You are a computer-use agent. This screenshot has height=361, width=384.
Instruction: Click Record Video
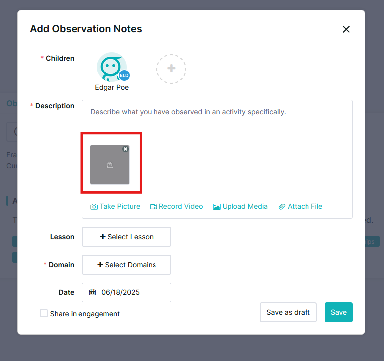coord(176,206)
